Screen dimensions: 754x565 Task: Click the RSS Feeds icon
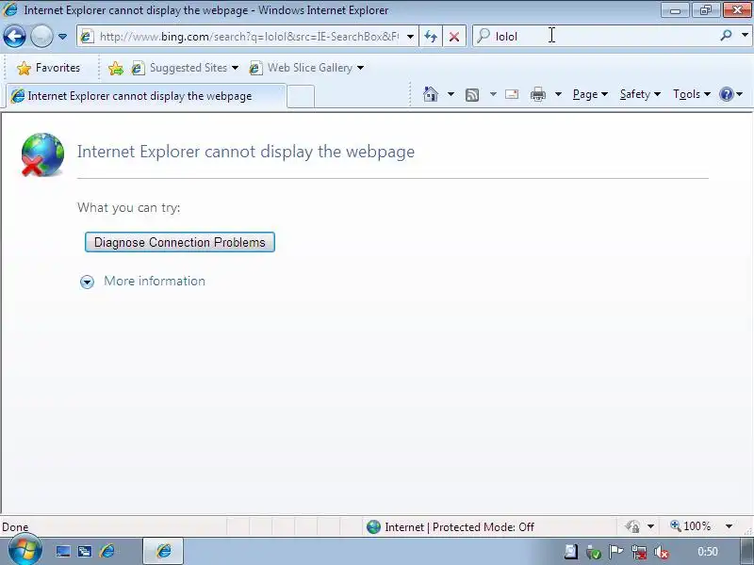(472, 95)
